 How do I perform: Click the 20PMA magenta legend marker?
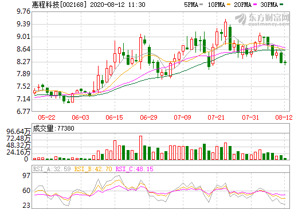pos(255,5)
